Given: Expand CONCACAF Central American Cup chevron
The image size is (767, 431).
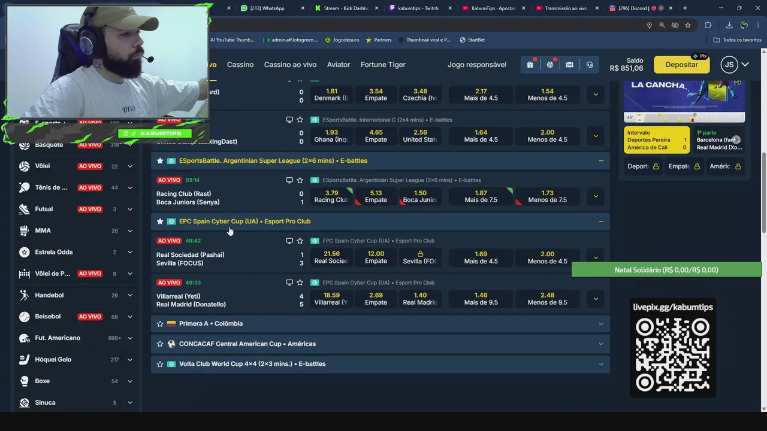Looking at the screenshot, I should click(601, 344).
